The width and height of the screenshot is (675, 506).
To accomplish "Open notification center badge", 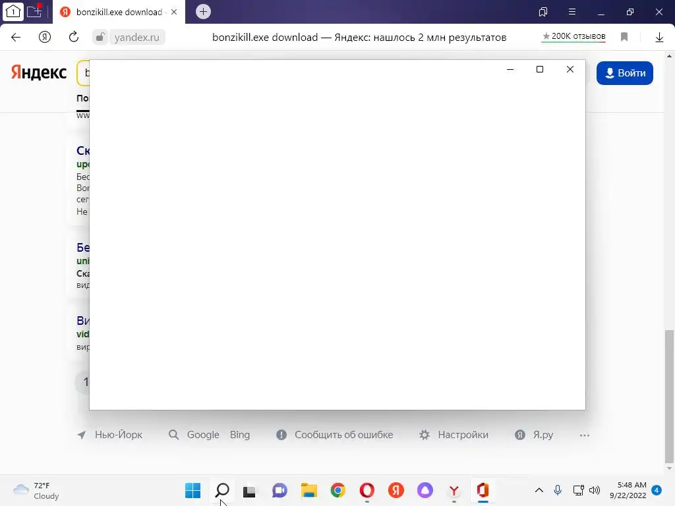I will (x=657, y=490).
